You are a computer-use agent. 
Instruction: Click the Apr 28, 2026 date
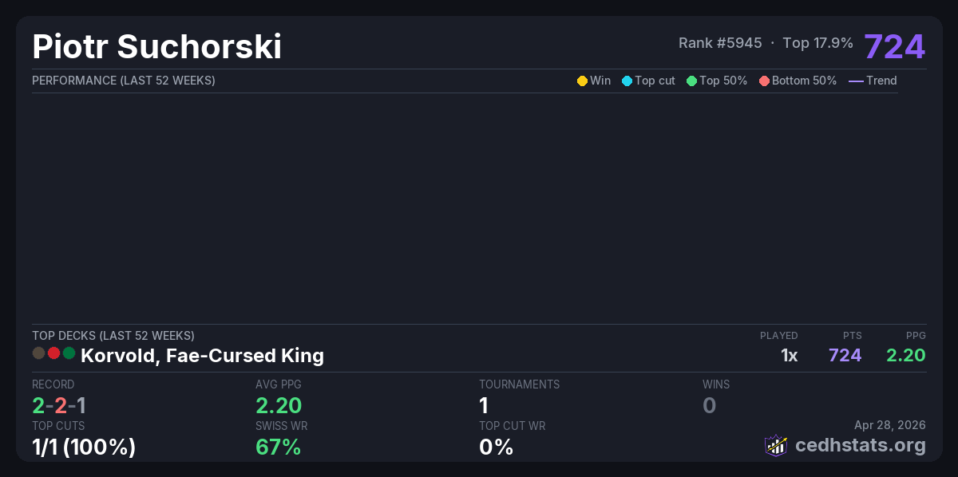pyautogui.click(x=890, y=427)
